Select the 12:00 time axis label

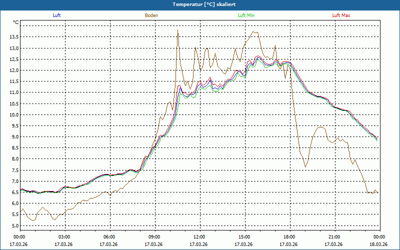199,237
